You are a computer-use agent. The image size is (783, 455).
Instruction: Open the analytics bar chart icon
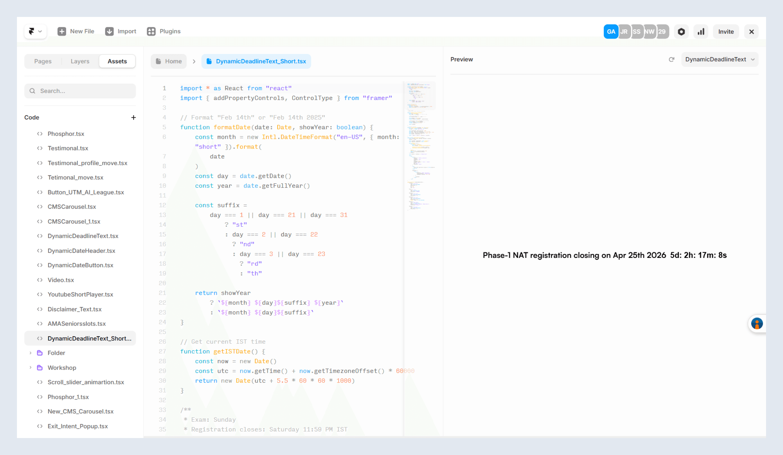(x=701, y=32)
